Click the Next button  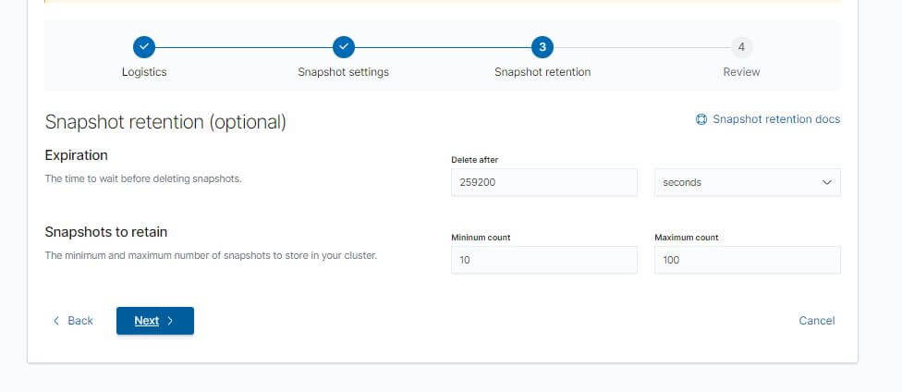click(x=154, y=321)
